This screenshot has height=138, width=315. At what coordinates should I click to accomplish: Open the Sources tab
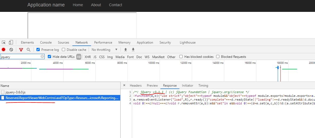pos(63,43)
